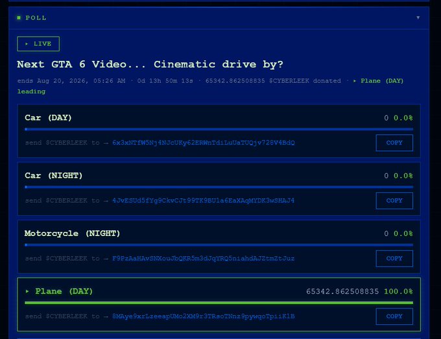This screenshot has width=441, height=339.
Task: Click the Car (DAY) option title
Action: click(48, 117)
